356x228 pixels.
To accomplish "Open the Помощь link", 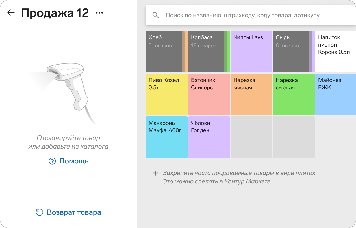I will coord(74,161).
